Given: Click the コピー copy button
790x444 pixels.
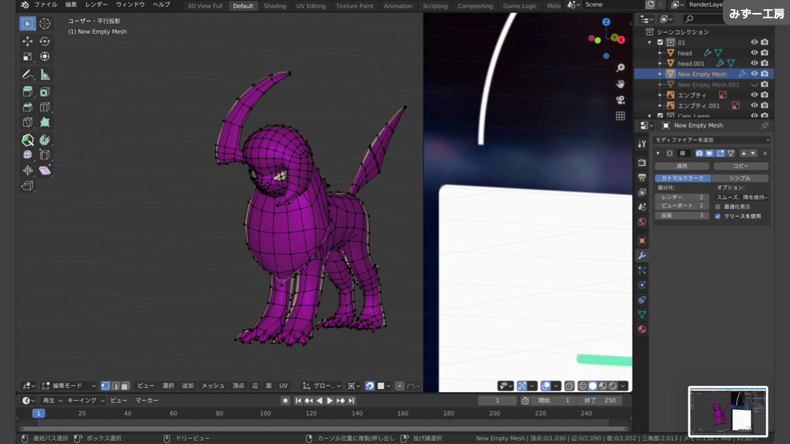Looking at the screenshot, I should point(741,166).
